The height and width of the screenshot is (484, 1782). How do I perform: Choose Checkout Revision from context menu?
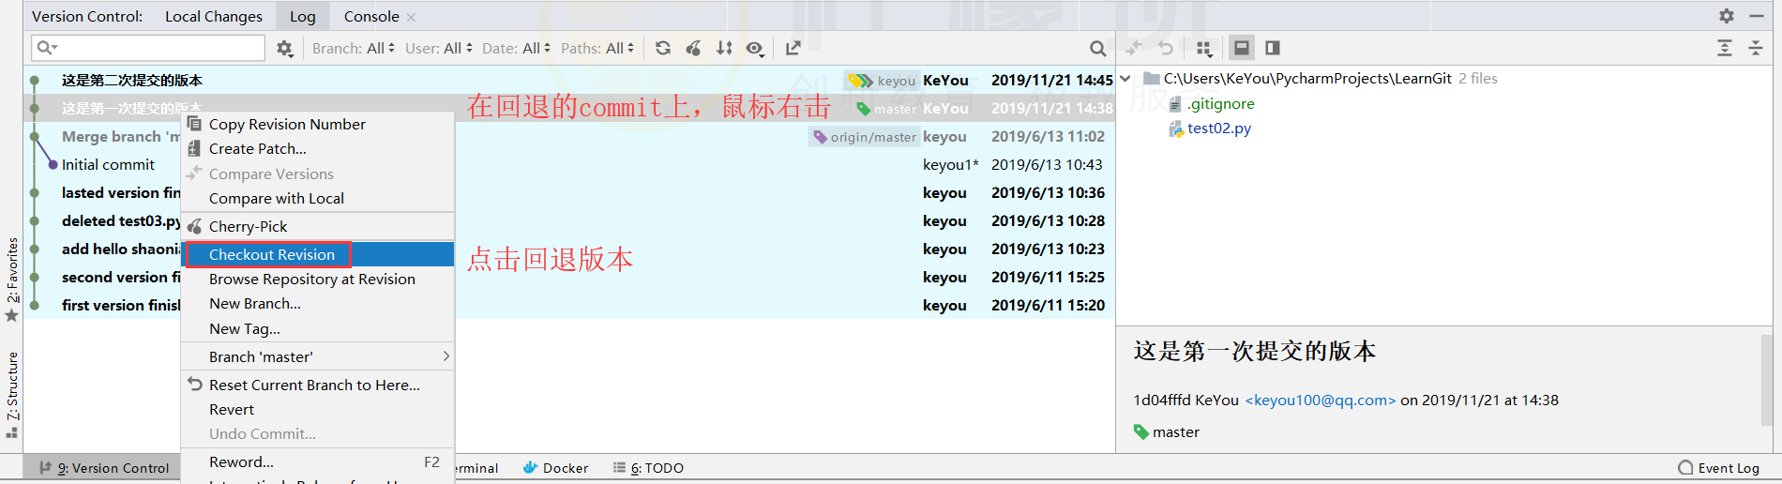pyautogui.click(x=272, y=254)
